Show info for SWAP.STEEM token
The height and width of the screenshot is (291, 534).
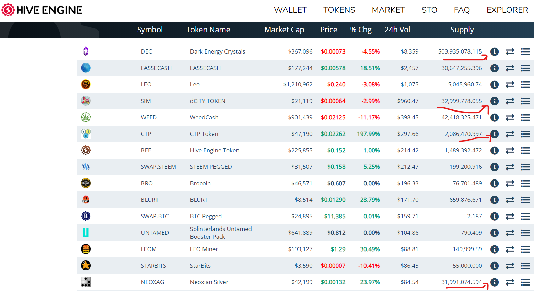[494, 167]
